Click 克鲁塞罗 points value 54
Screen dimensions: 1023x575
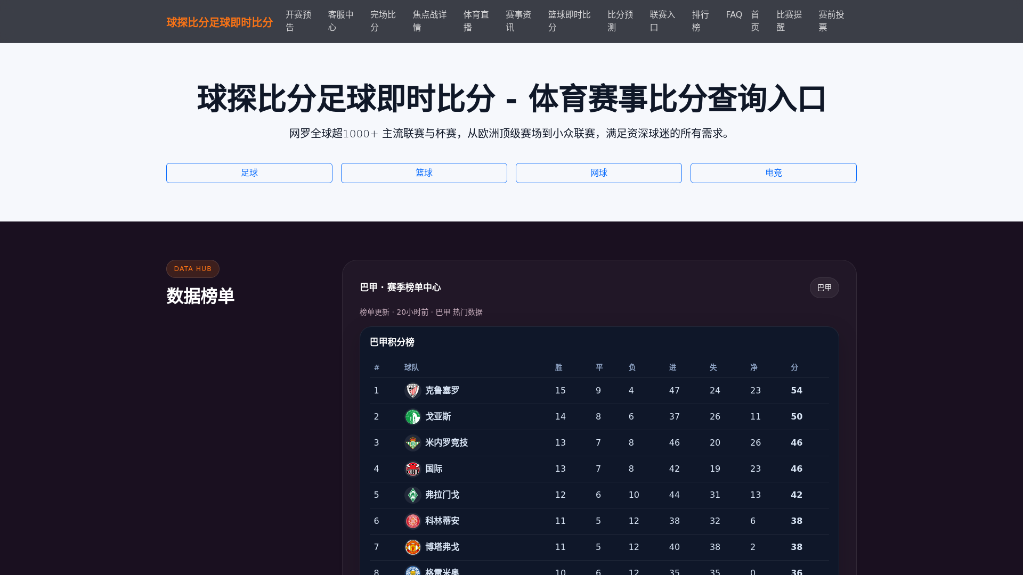[x=797, y=391]
